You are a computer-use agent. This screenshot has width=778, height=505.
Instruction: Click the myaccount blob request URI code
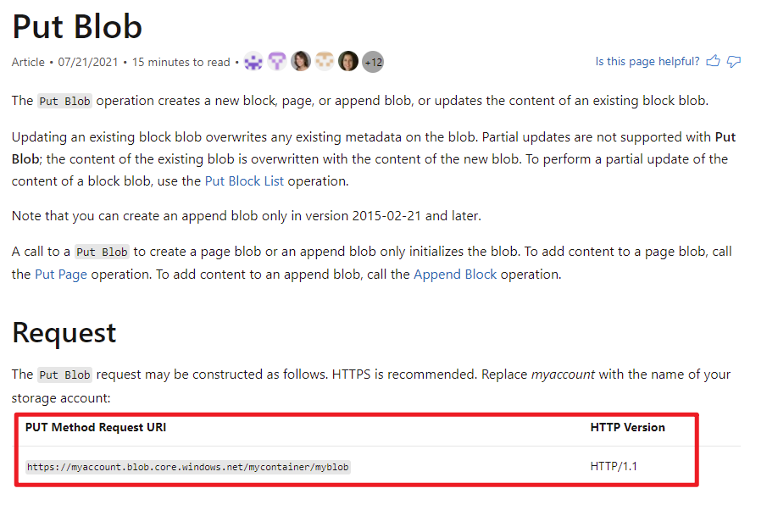[187, 467]
